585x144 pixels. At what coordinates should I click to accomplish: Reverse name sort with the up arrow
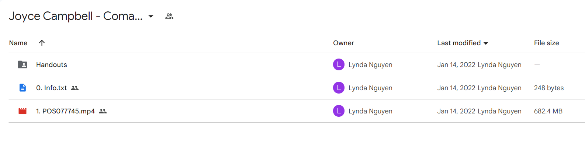tap(42, 43)
